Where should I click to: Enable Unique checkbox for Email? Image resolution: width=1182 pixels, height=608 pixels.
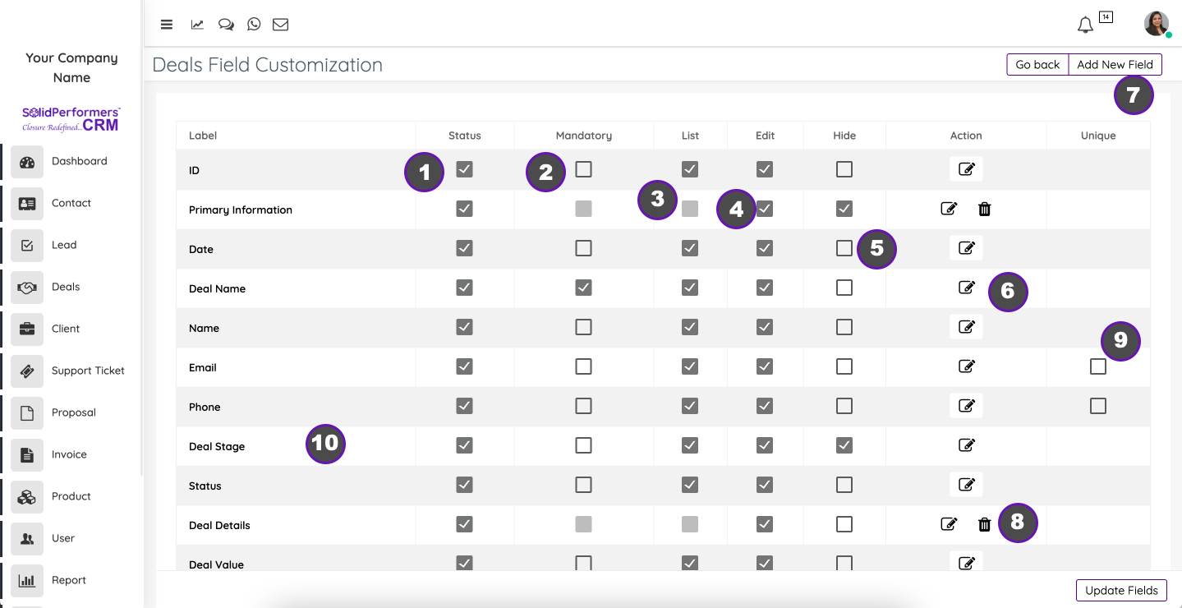coord(1098,366)
